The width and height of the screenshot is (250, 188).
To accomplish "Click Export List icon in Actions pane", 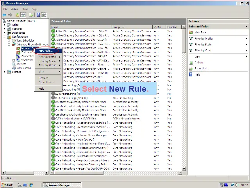I will pos(191,69).
